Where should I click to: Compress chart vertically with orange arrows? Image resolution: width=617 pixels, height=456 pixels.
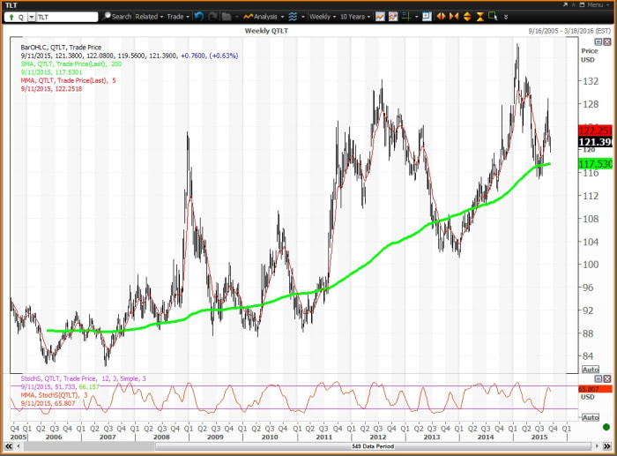pos(480,16)
